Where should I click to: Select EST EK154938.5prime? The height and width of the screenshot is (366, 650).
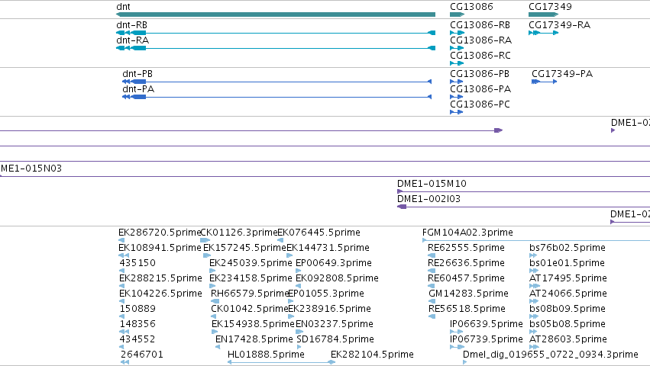pyautogui.click(x=253, y=324)
